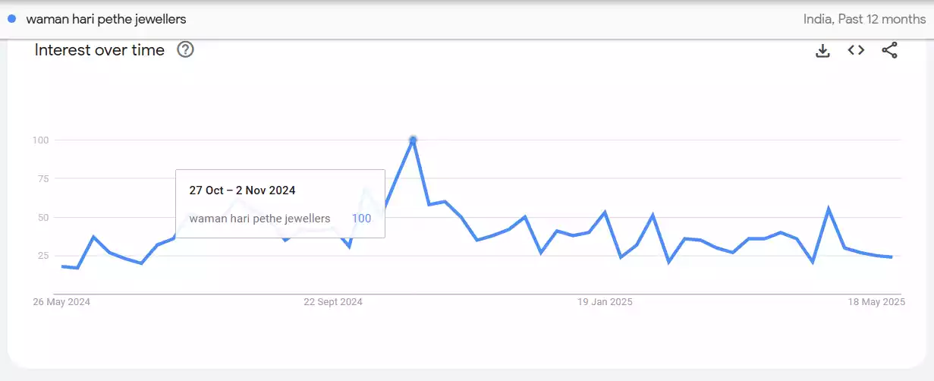This screenshot has height=381, width=934.
Task: Click the 25 label on the vertical axis
Action: click(x=42, y=256)
